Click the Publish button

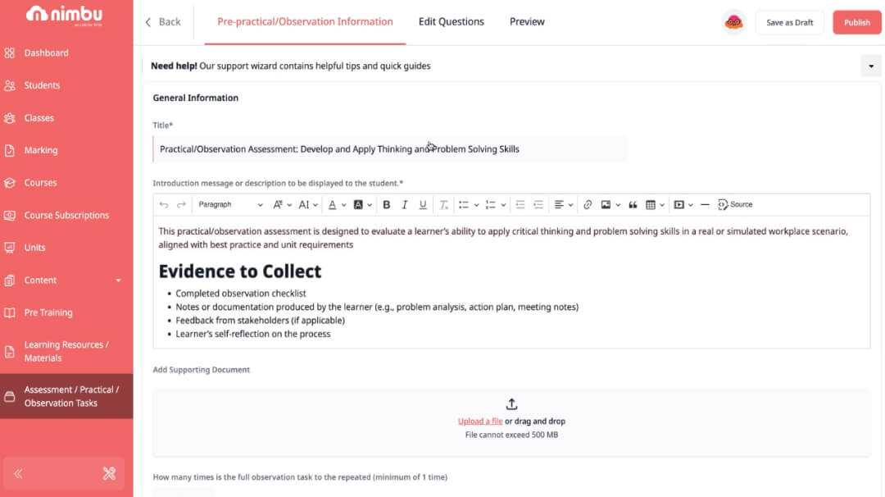[x=856, y=23]
